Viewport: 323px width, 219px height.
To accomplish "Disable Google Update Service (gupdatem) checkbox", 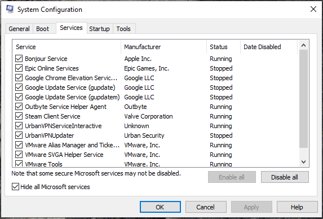I will (19, 97).
